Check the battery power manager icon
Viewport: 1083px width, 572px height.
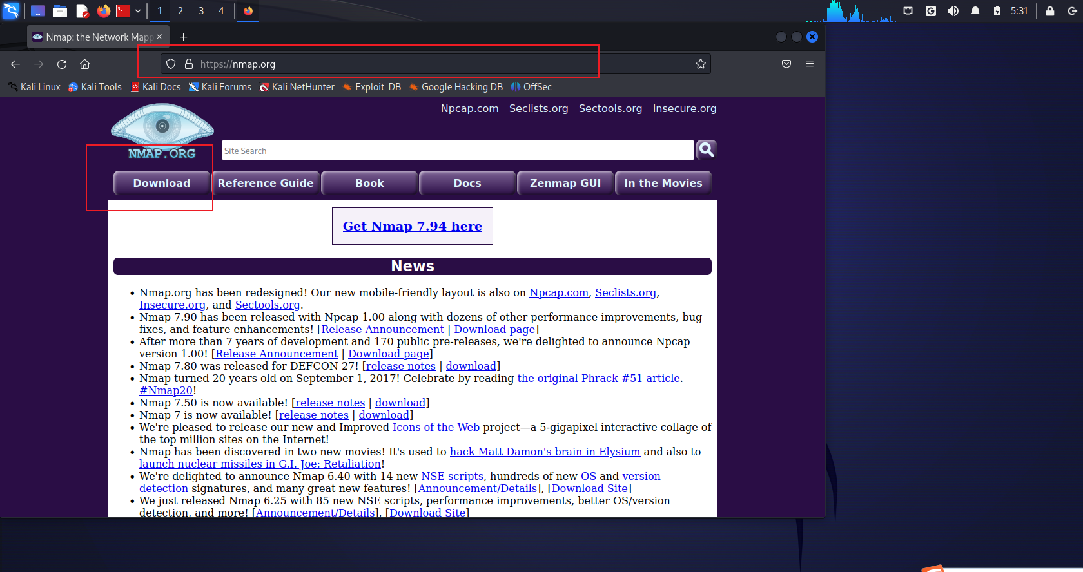pyautogui.click(x=997, y=11)
